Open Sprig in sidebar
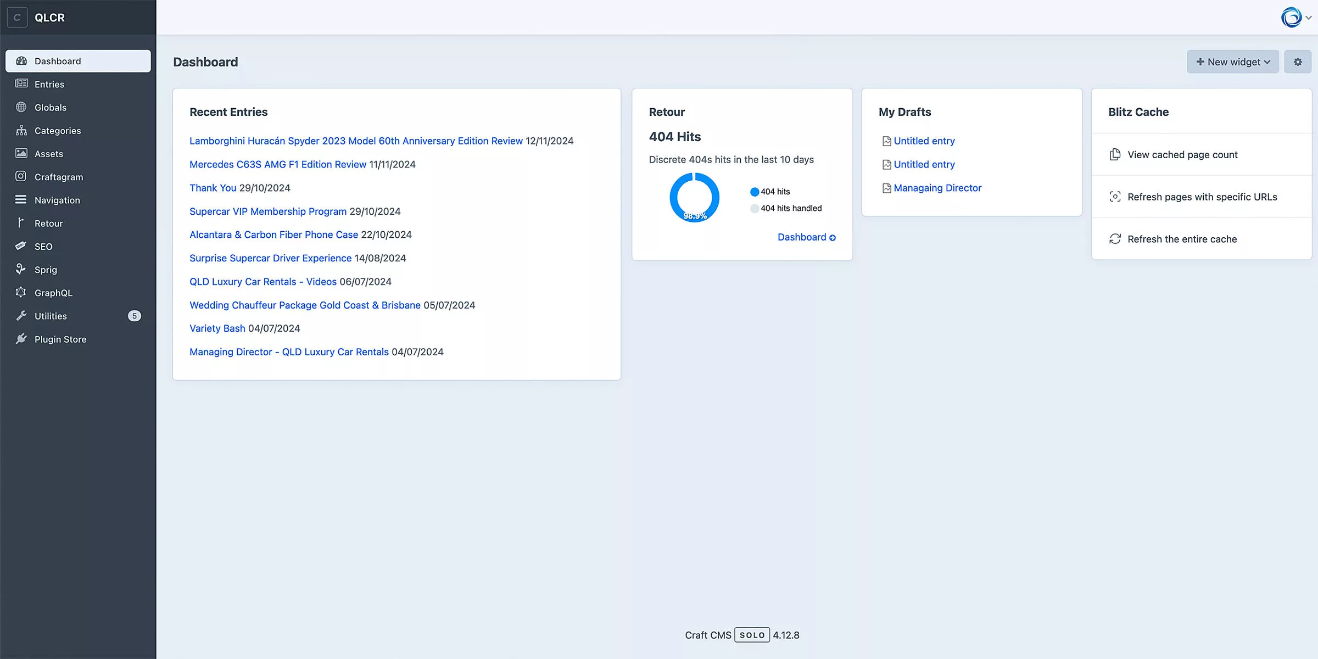Screen dimensions: 1318x659 point(78,269)
